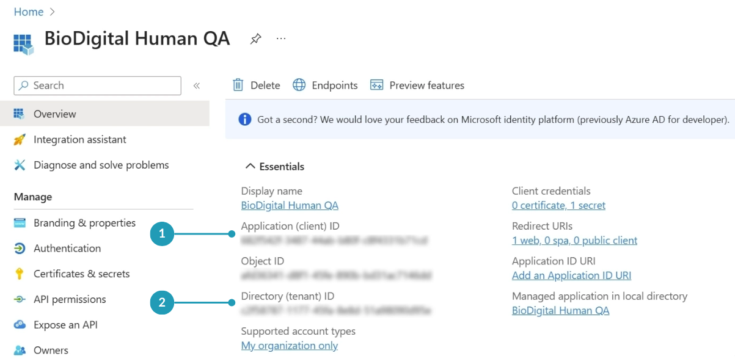The width and height of the screenshot is (735, 364).
Task: Click the Redirect URIs label
Action: click(542, 226)
